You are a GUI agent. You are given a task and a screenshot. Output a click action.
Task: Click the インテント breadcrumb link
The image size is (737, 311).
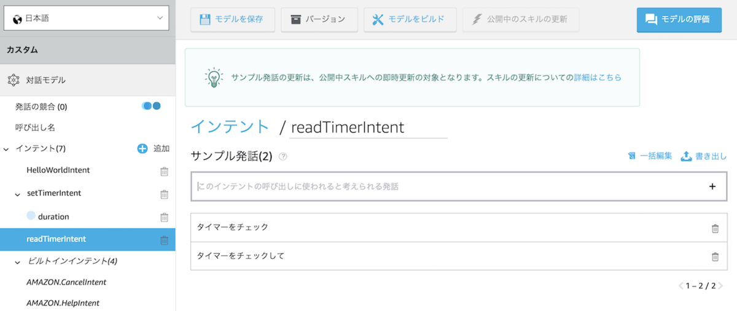click(x=230, y=126)
